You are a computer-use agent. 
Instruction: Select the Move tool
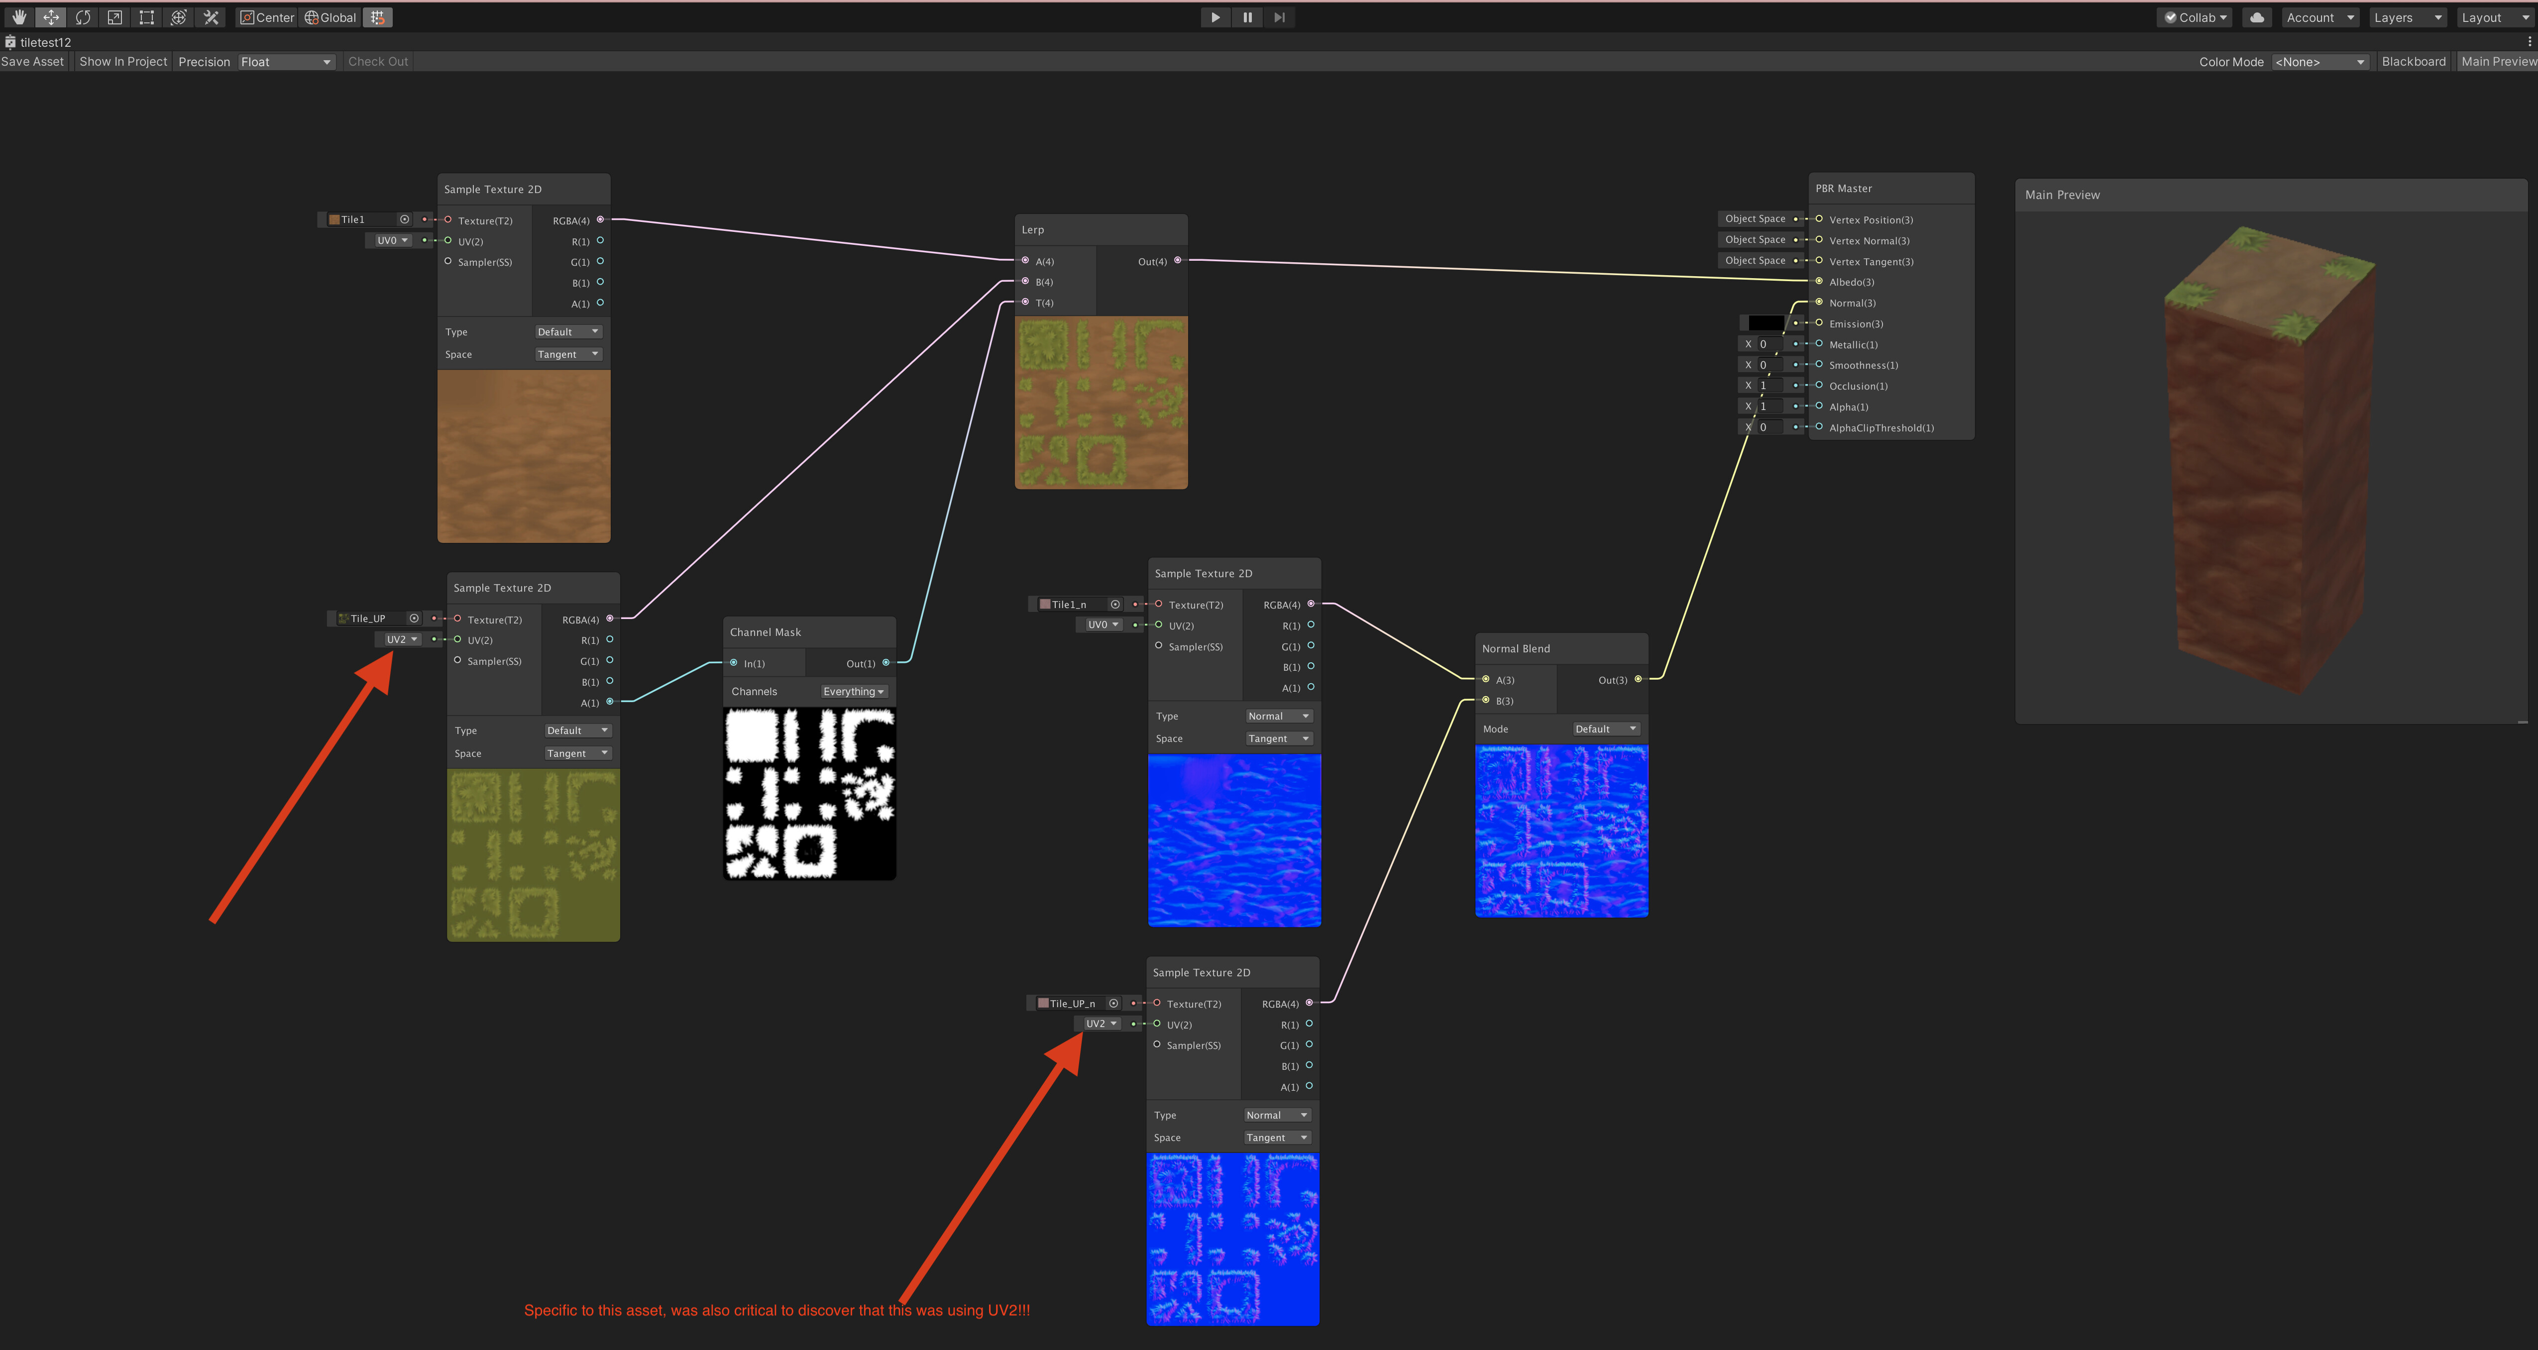[x=50, y=17]
